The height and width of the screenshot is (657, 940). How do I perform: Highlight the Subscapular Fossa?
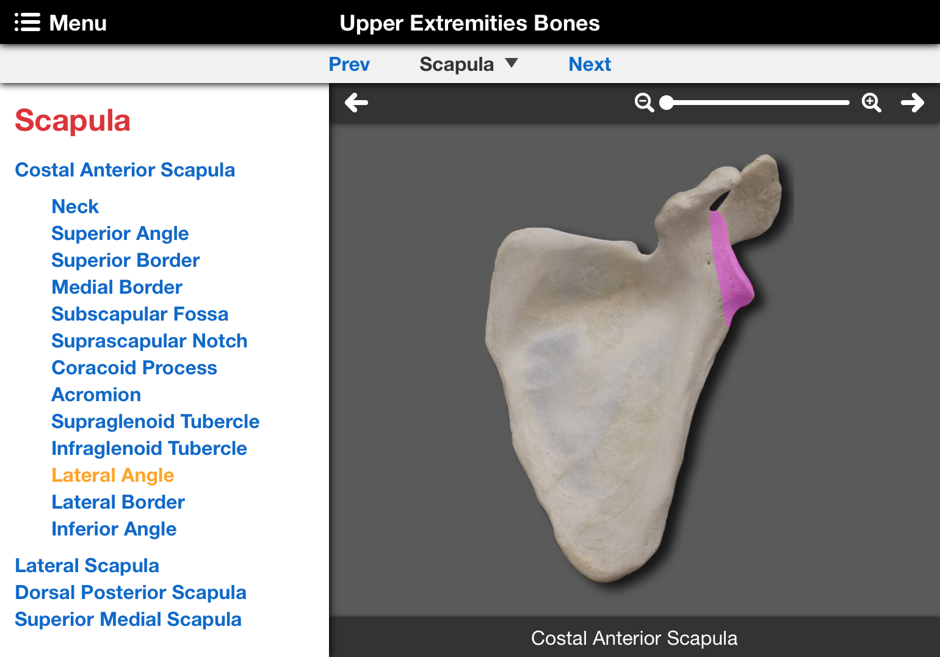click(x=140, y=314)
